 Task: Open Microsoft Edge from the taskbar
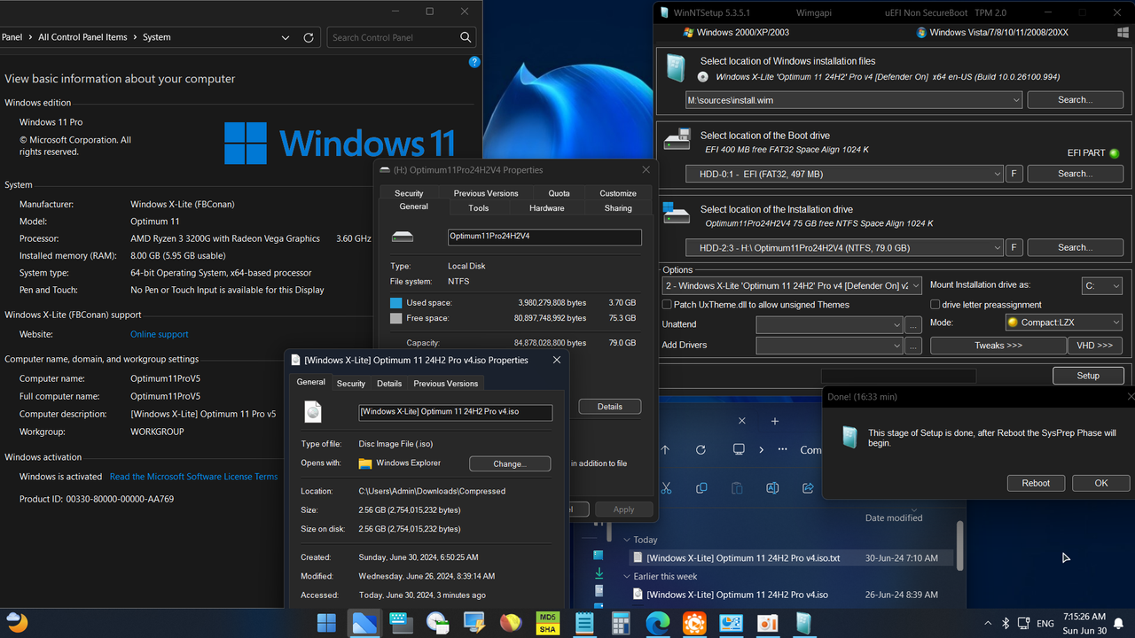point(658,623)
